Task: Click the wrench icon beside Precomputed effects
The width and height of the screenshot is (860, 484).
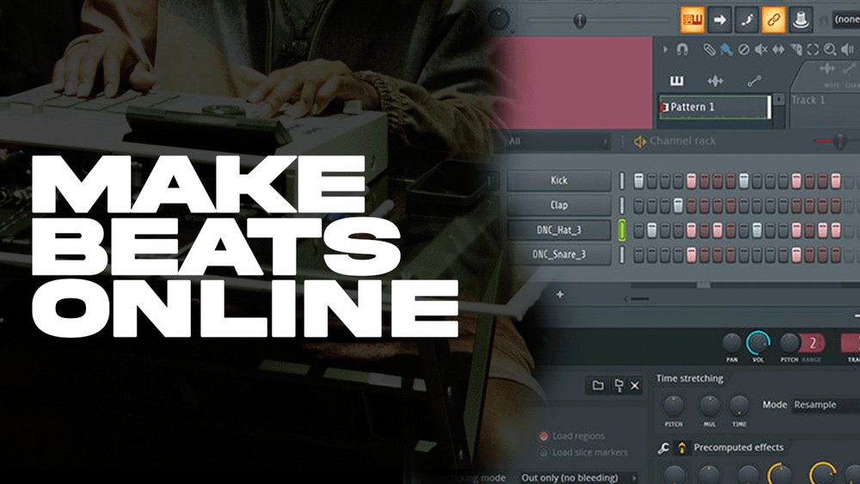Action: [663, 447]
